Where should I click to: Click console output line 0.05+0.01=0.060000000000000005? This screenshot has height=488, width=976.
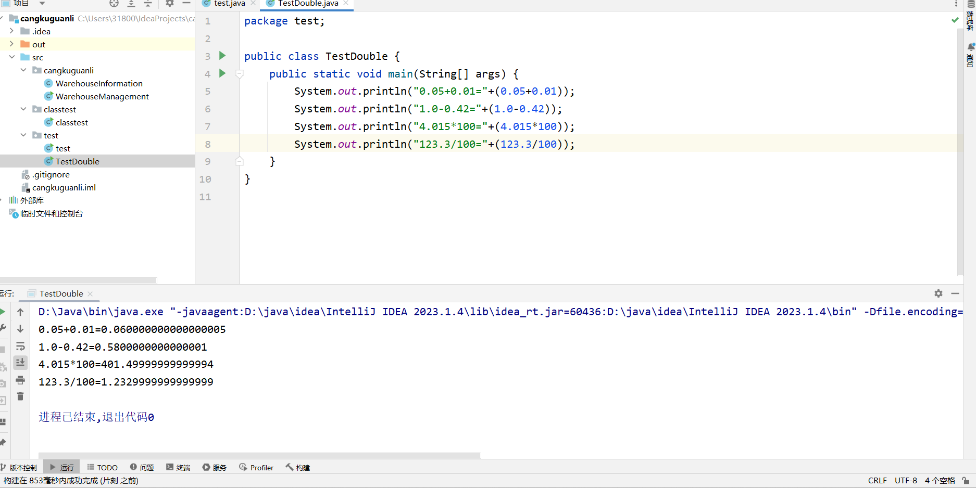pyautogui.click(x=132, y=329)
